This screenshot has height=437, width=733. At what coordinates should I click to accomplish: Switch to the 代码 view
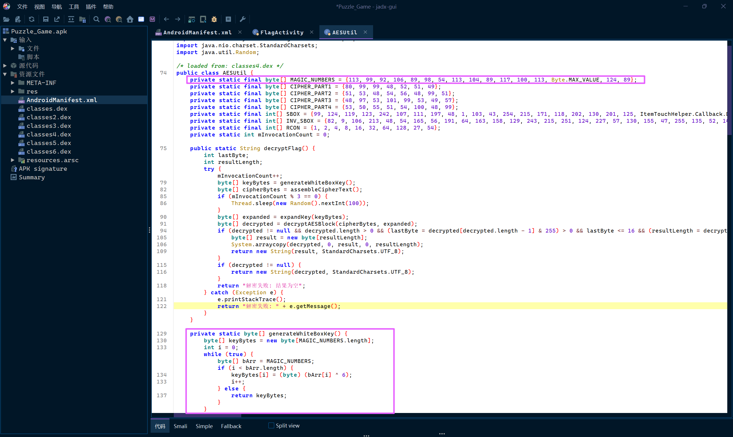click(160, 426)
